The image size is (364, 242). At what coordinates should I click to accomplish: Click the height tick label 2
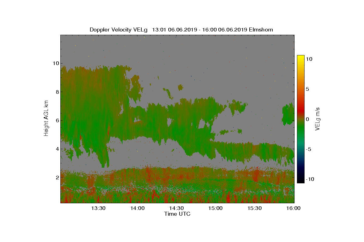coord(57,177)
